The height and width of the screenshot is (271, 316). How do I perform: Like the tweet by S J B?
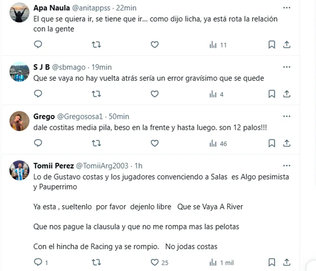[x=154, y=94]
